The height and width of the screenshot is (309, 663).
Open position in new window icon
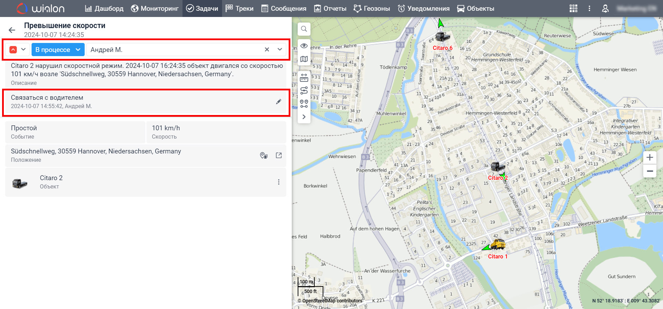(x=279, y=155)
